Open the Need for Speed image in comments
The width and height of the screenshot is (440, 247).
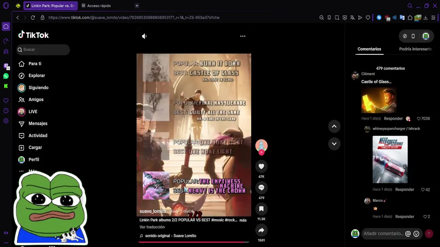tap(390, 160)
